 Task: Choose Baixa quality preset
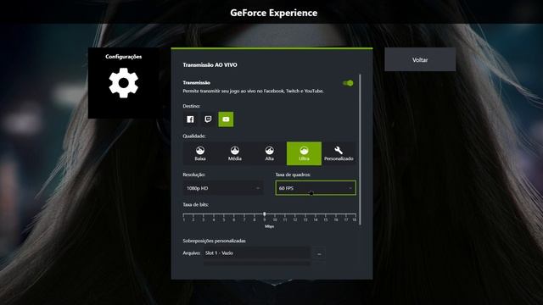(x=200, y=153)
